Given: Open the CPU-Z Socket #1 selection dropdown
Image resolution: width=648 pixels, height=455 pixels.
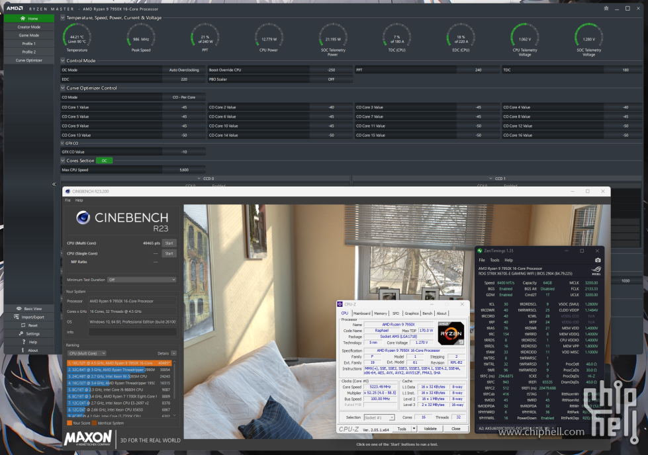Looking at the screenshot, I should [x=379, y=417].
